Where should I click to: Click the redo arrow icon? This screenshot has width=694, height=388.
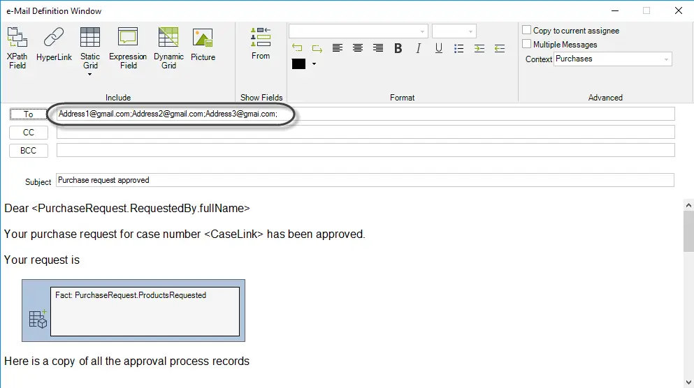tap(317, 48)
